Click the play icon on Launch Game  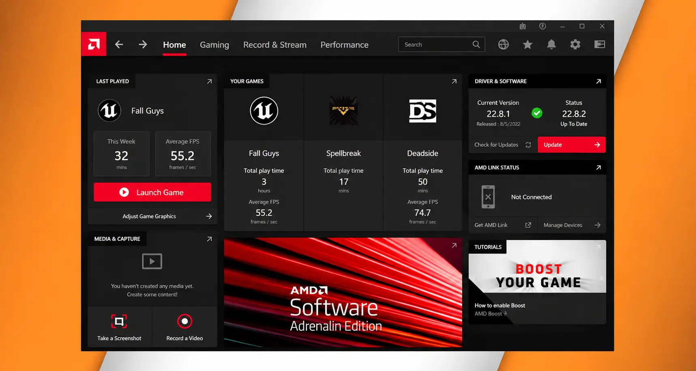124,192
